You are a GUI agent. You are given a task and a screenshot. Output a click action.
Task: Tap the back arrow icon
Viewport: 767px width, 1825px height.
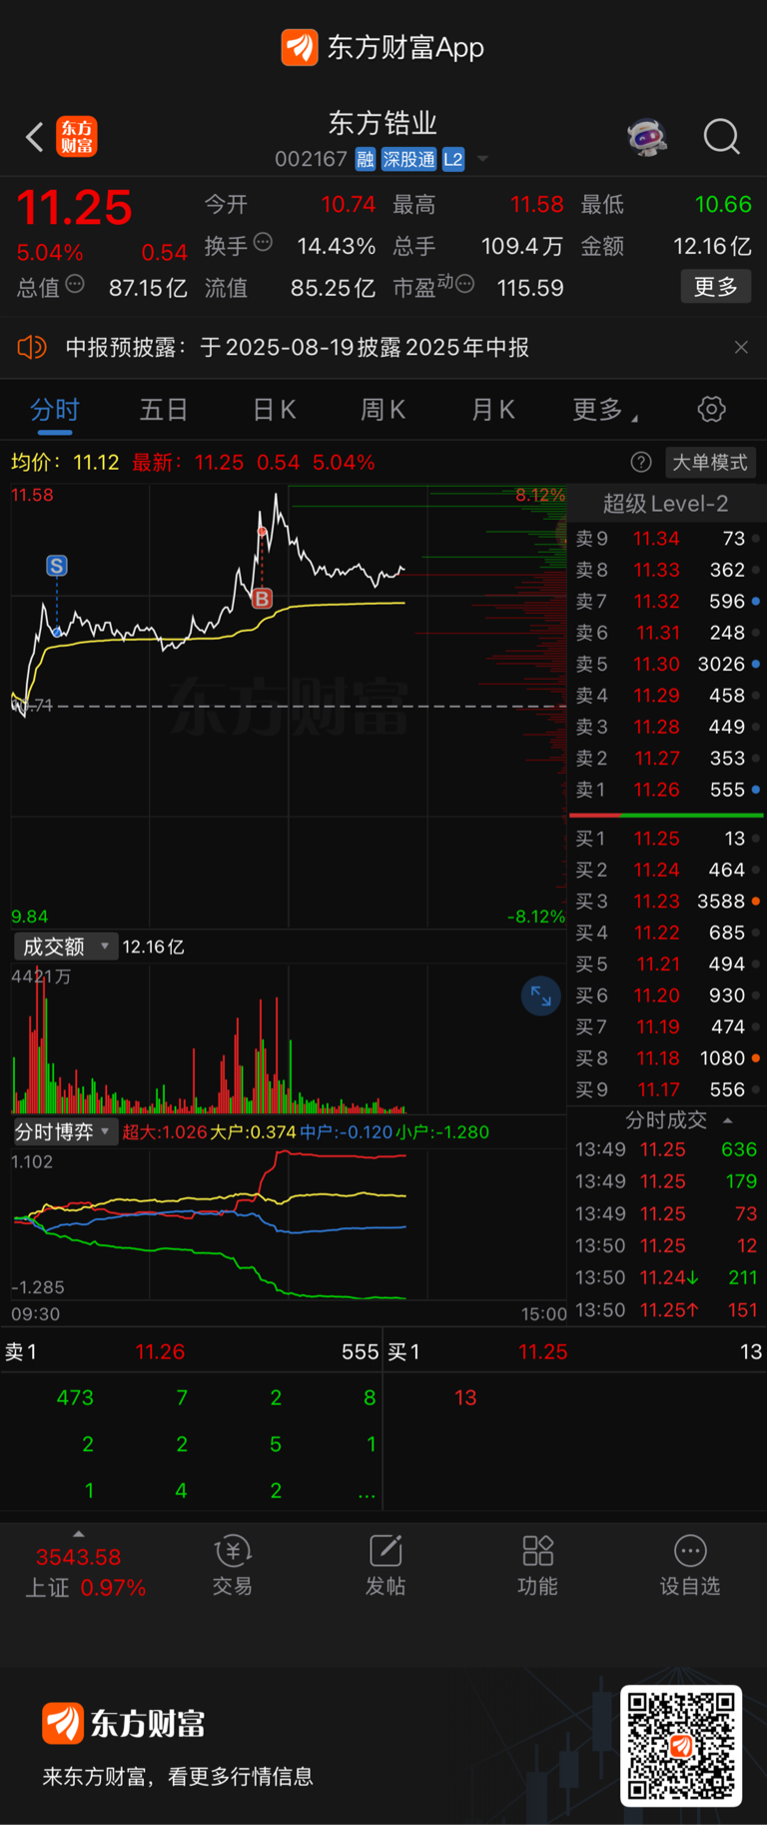[35, 137]
